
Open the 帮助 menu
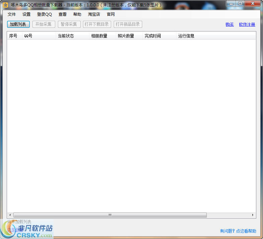(x=77, y=14)
